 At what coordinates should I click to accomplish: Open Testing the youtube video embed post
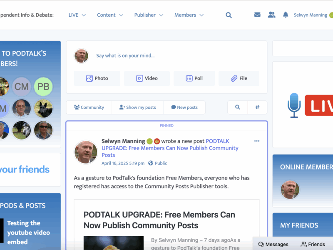(x=28, y=232)
